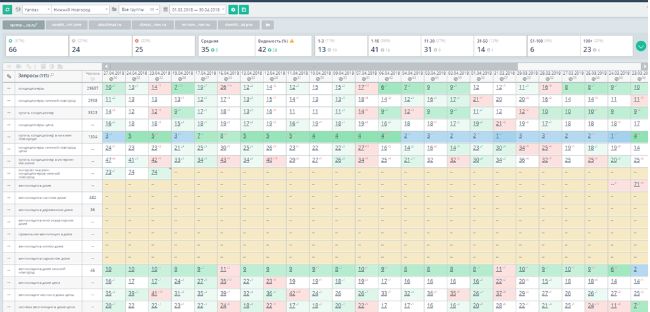650x312 pixels.
Task: Click the chain link icon in table toolbar
Action: pyautogui.click(x=29, y=66)
